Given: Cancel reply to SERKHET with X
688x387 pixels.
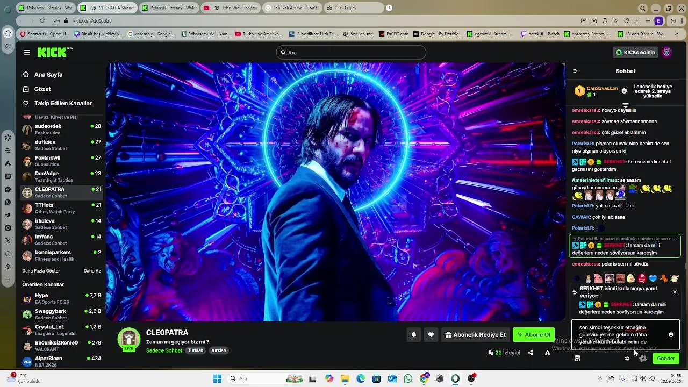Looking at the screenshot, I should coord(675,292).
